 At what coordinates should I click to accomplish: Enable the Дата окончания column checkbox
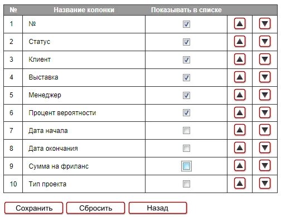[x=186, y=148]
